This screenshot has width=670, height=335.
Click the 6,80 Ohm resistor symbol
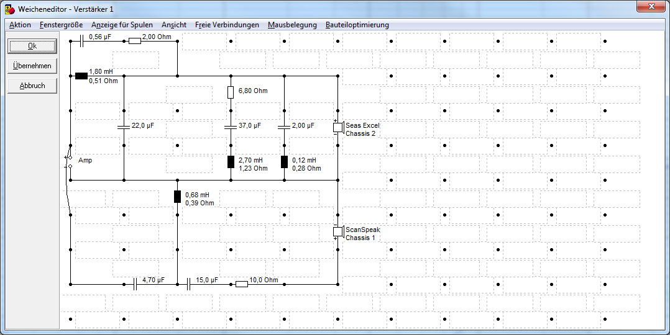(x=231, y=92)
